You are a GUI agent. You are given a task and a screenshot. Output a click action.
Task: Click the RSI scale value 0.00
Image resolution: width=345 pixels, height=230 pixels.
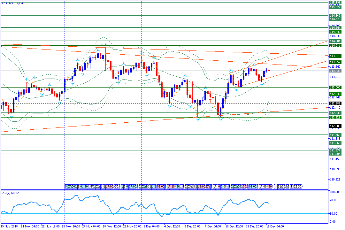pyautogui.click(x=333, y=222)
